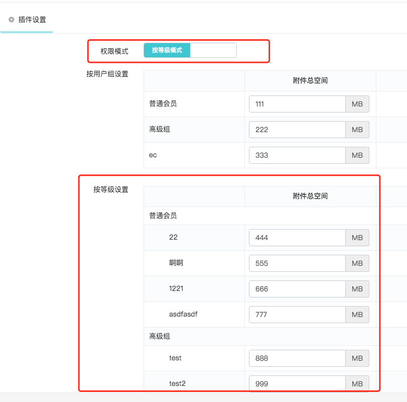Click MB unit next to 111
The width and height of the screenshot is (407, 402).
pyautogui.click(x=357, y=104)
